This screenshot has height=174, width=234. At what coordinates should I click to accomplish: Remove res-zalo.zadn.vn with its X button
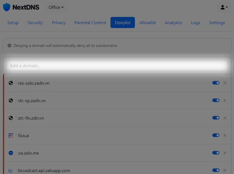(x=225, y=83)
